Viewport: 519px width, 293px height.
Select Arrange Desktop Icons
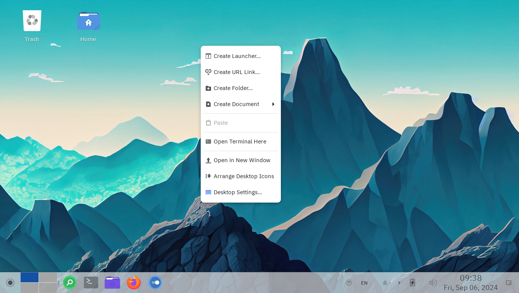tap(243, 176)
